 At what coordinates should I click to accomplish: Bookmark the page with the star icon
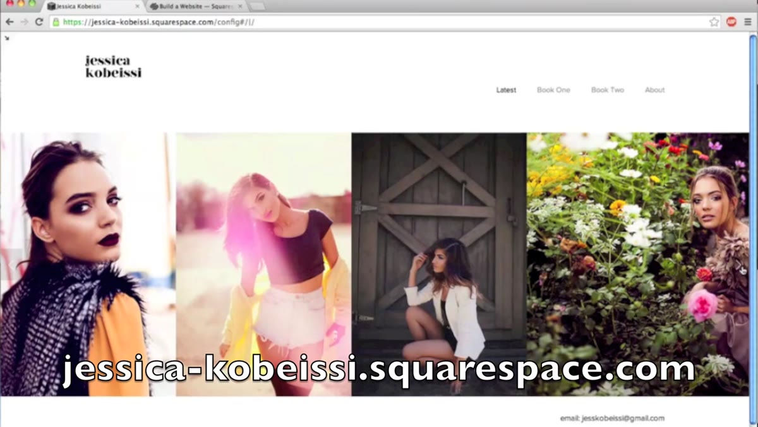pyautogui.click(x=714, y=21)
